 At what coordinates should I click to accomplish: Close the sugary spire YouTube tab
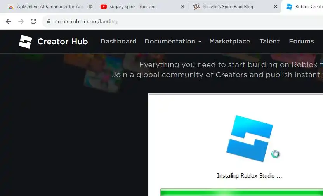pyautogui.click(x=183, y=7)
